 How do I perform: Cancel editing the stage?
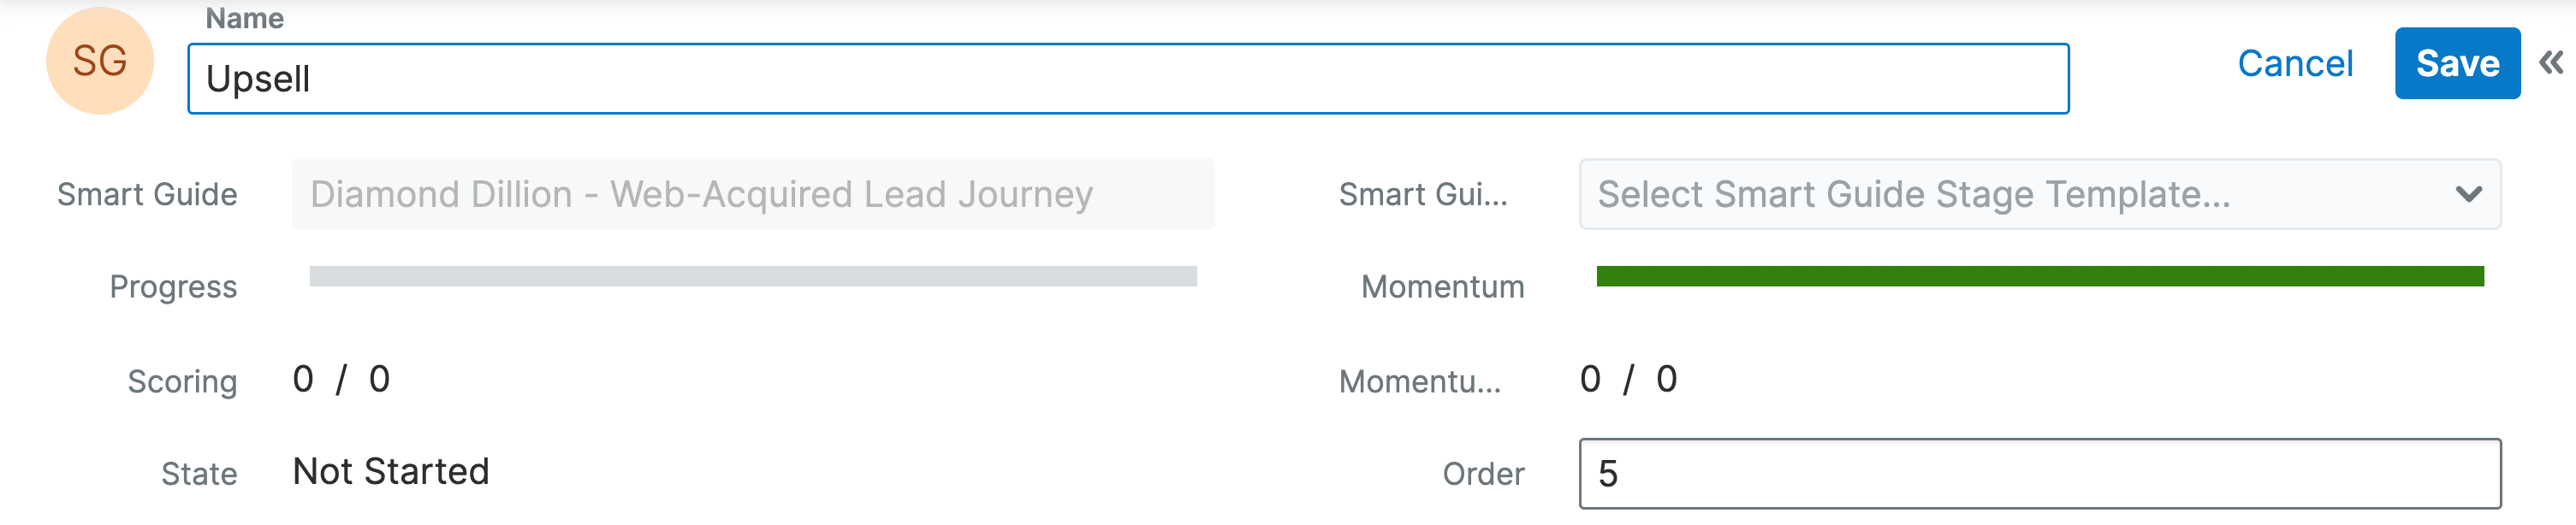(x=2294, y=63)
